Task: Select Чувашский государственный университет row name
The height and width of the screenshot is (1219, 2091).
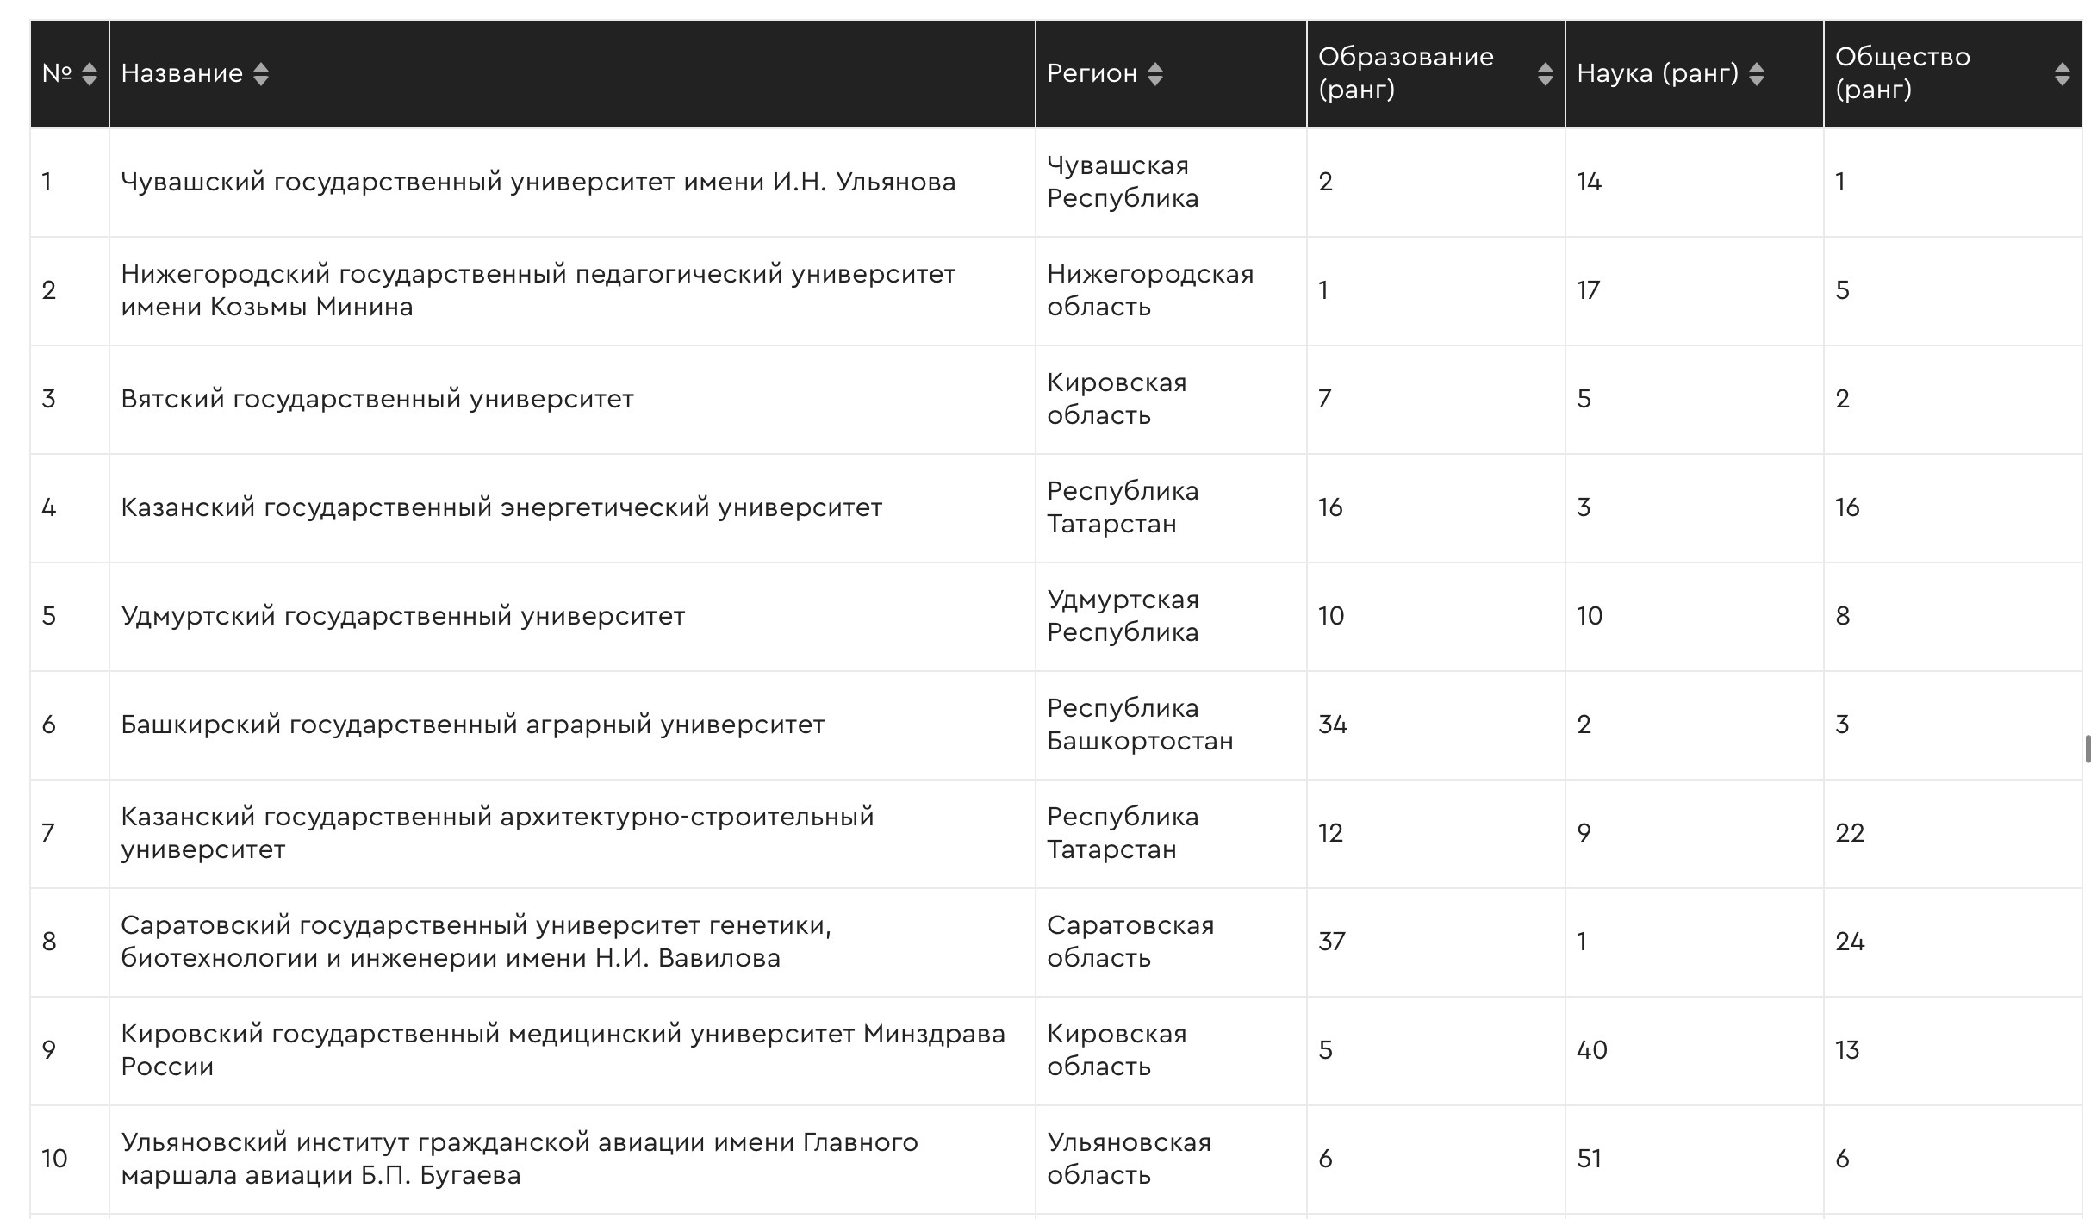Action: pos(538,183)
